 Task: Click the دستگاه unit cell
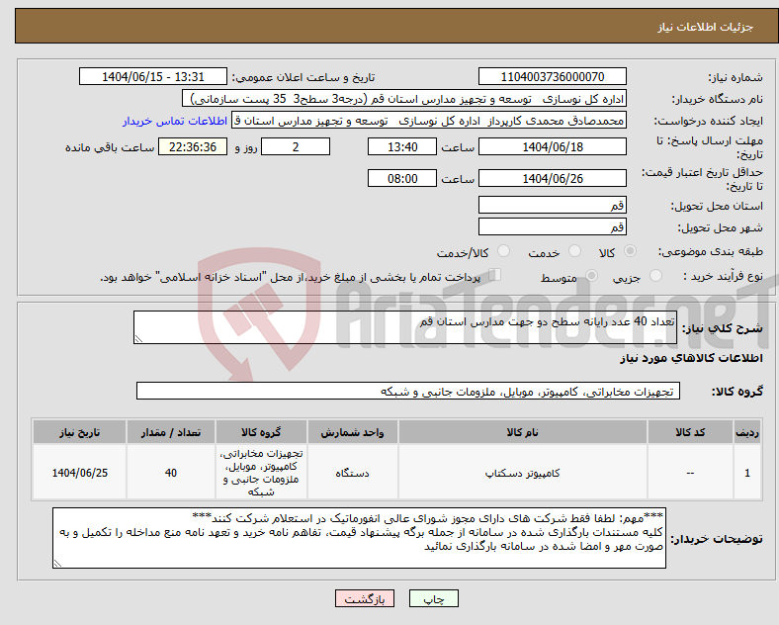[352, 473]
